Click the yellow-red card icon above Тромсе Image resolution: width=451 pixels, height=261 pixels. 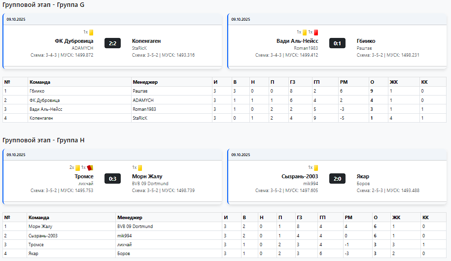pyautogui.click(x=90, y=167)
